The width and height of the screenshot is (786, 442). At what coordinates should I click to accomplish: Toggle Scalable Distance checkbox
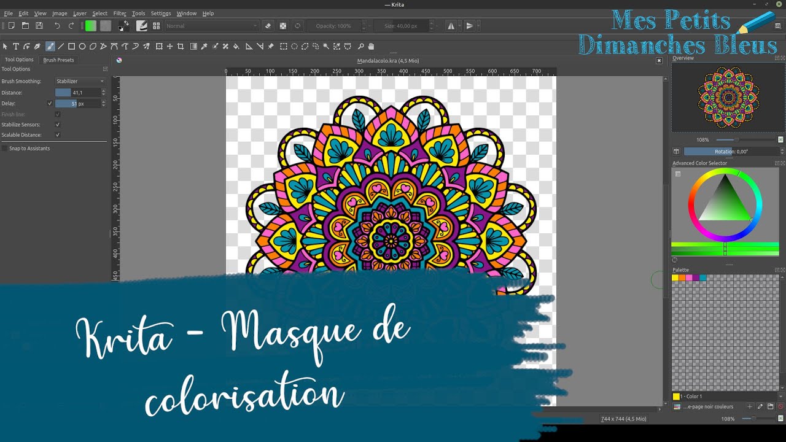(58, 135)
